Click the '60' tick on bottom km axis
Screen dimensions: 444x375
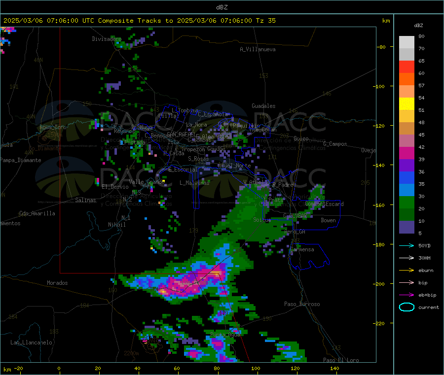point(177,368)
